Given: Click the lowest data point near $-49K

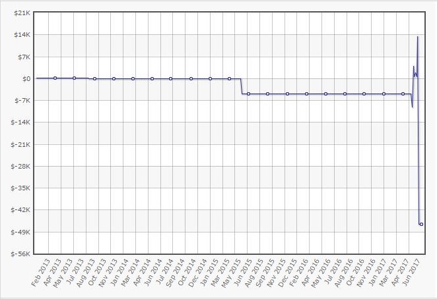Looking at the screenshot, I should click(x=421, y=224).
